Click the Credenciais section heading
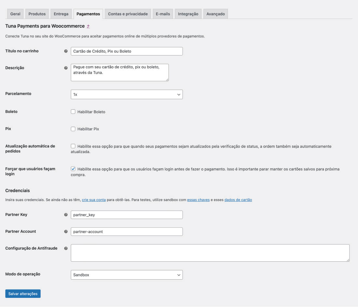 pyautogui.click(x=18, y=191)
